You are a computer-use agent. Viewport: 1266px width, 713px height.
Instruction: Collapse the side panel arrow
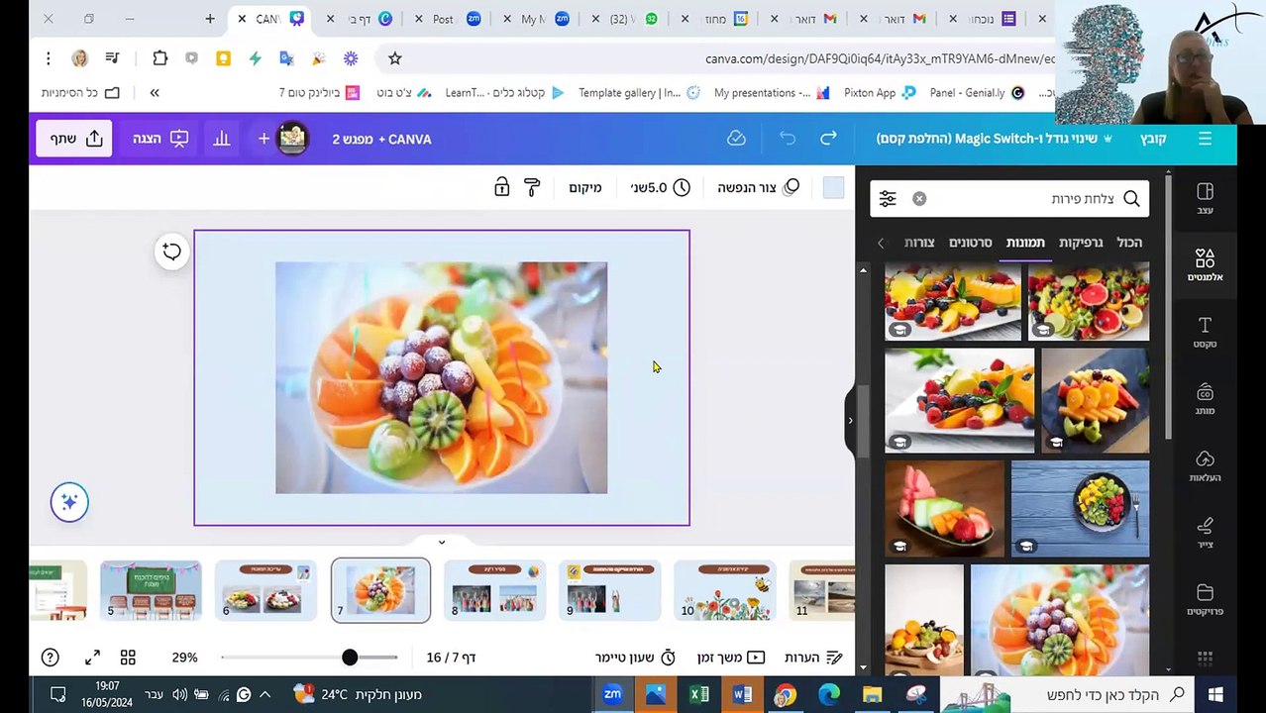click(x=849, y=421)
